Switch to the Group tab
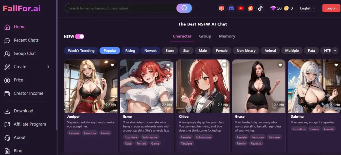 point(205,36)
